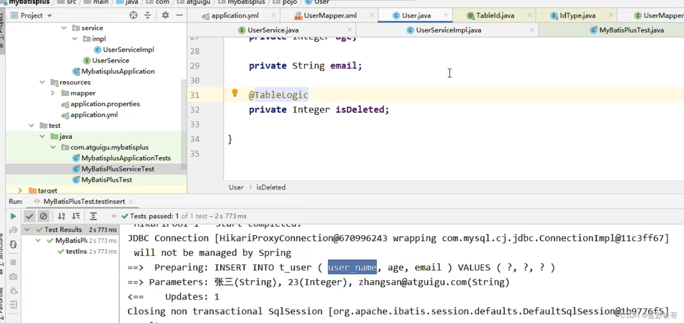The image size is (684, 323).
Task: Click line number 32 in gutter
Action: (x=194, y=110)
